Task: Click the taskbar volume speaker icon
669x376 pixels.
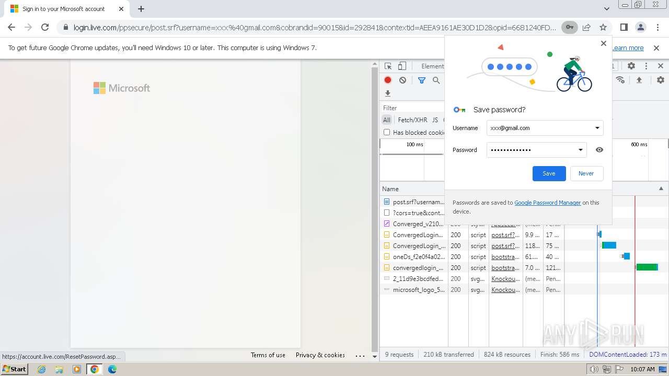Action: pyautogui.click(x=594, y=369)
